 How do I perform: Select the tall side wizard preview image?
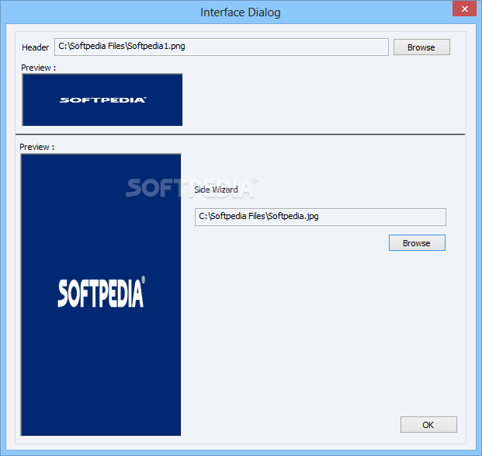[101, 294]
